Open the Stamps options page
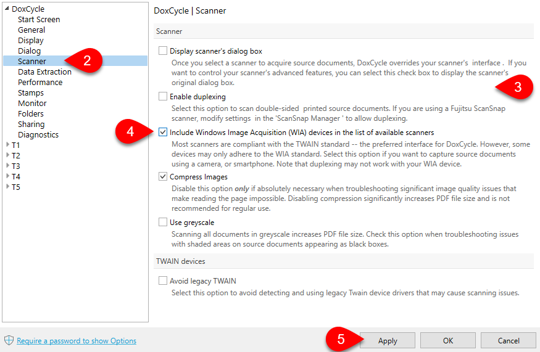The height and width of the screenshot is (352, 540). click(x=31, y=92)
